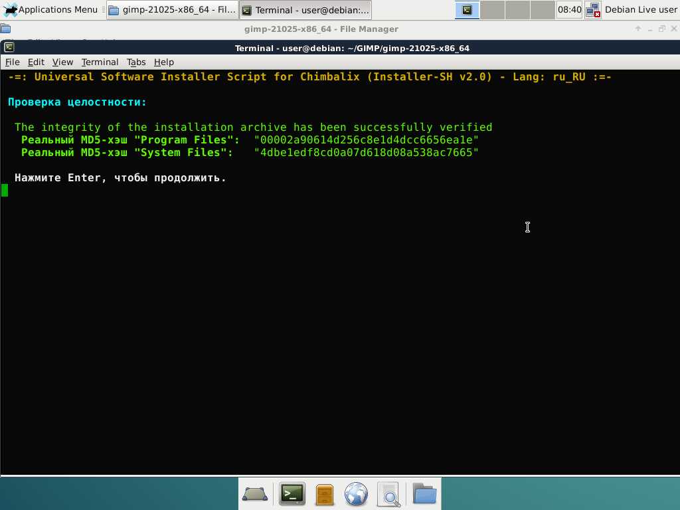Click Program Files MD5 hash value
Image resolution: width=680 pixels, height=510 pixels.
366,139
